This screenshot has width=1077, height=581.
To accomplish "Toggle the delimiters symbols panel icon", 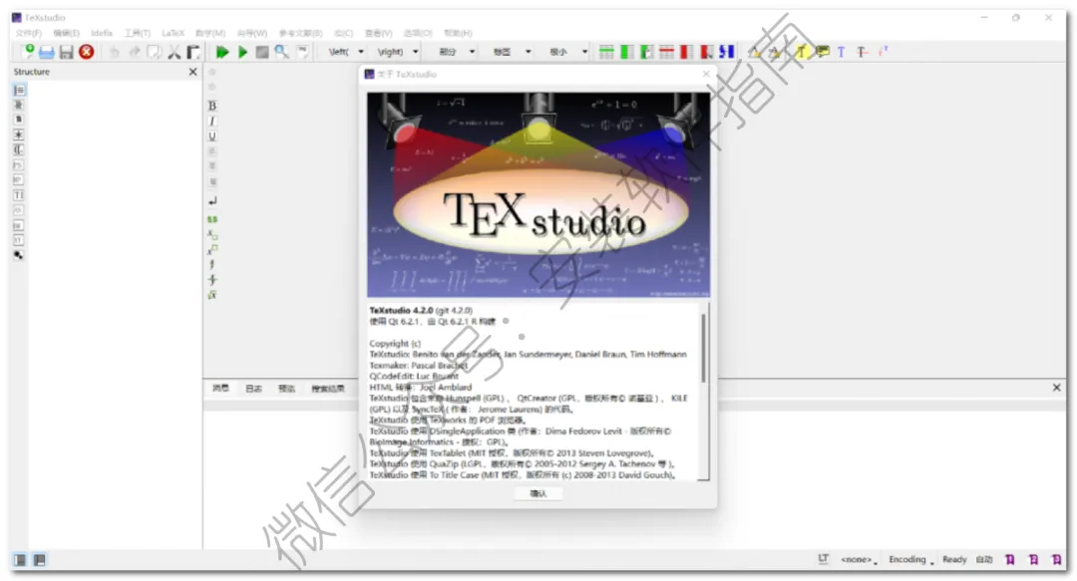I will (19, 149).
